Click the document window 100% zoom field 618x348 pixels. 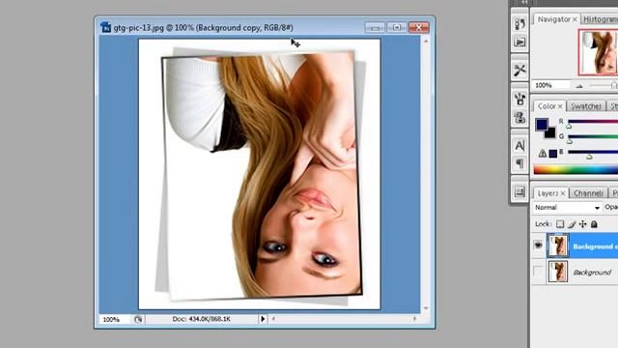point(114,319)
